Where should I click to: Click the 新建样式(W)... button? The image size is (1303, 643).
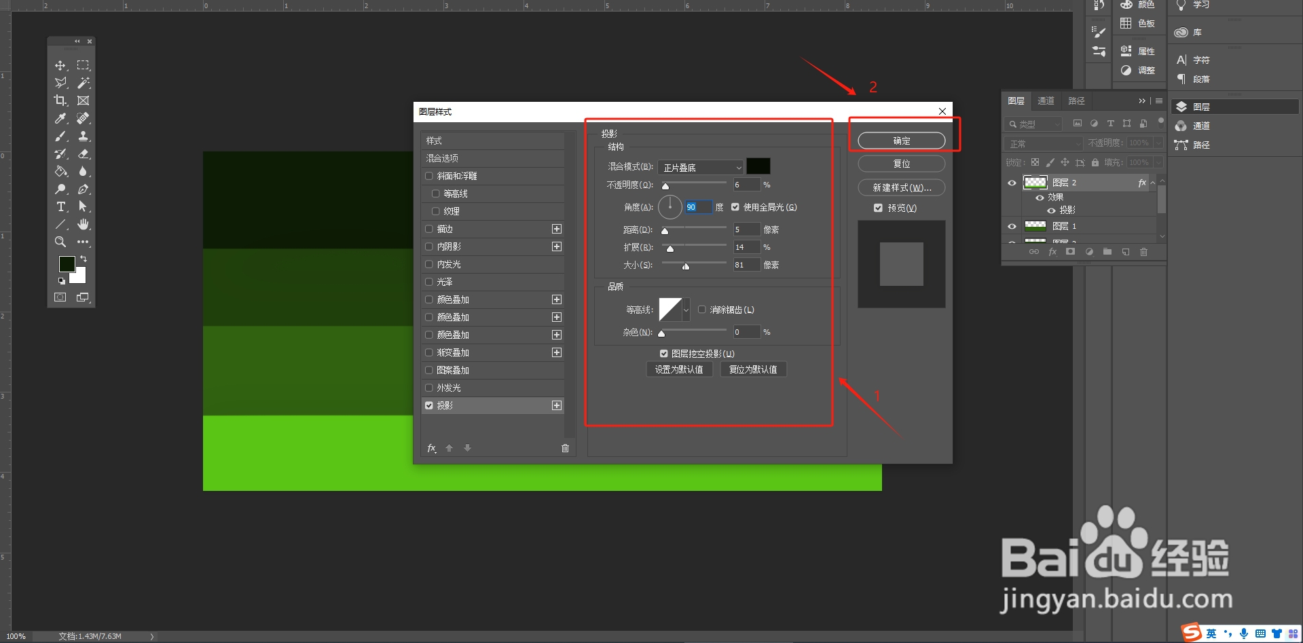(x=902, y=187)
